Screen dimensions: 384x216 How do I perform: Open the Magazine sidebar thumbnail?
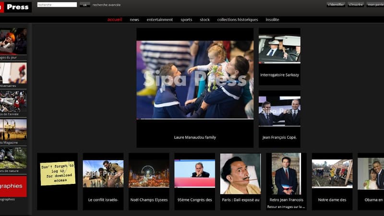pyautogui.click(x=13, y=130)
